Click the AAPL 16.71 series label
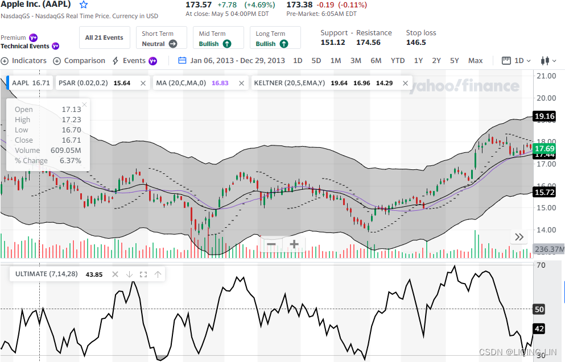 31,83
